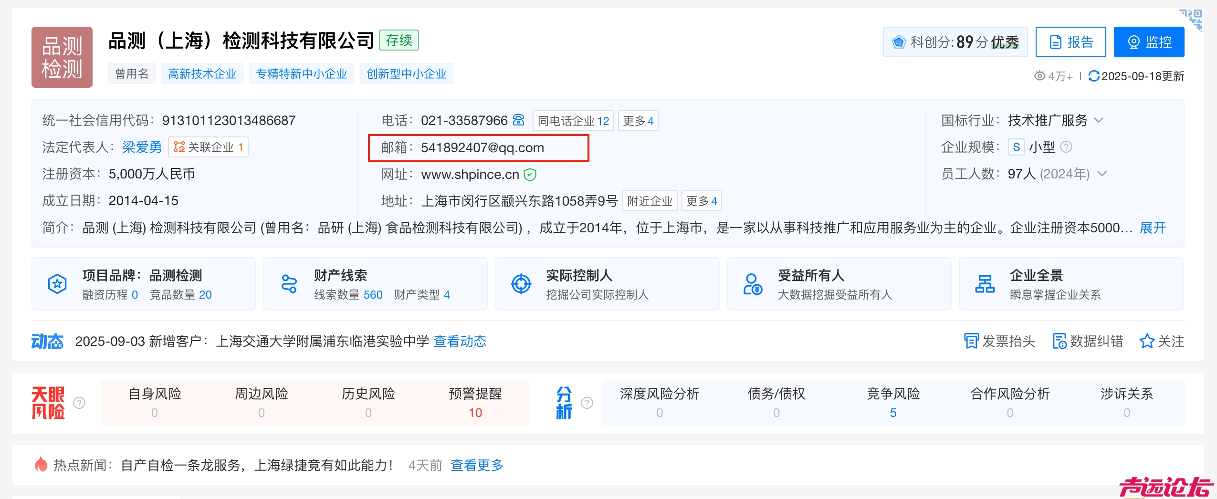Open 竞品数量 20 link
Image resolution: width=1217 pixels, height=499 pixels.
pyautogui.click(x=181, y=295)
